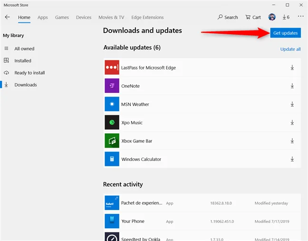
Task: Open the See more ellipsis menu
Action: (300, 16)
